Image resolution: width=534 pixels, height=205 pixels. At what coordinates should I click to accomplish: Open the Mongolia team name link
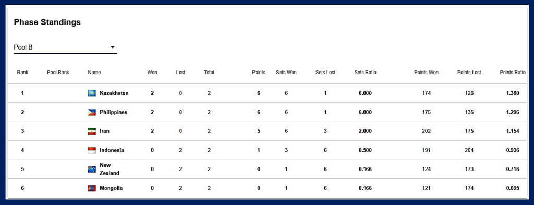tap(111, 188)
